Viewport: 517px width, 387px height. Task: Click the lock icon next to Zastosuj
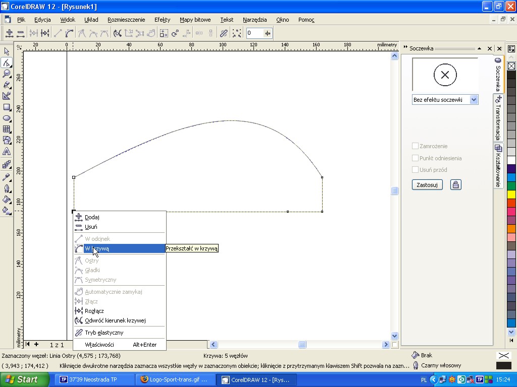pos(455,185)
